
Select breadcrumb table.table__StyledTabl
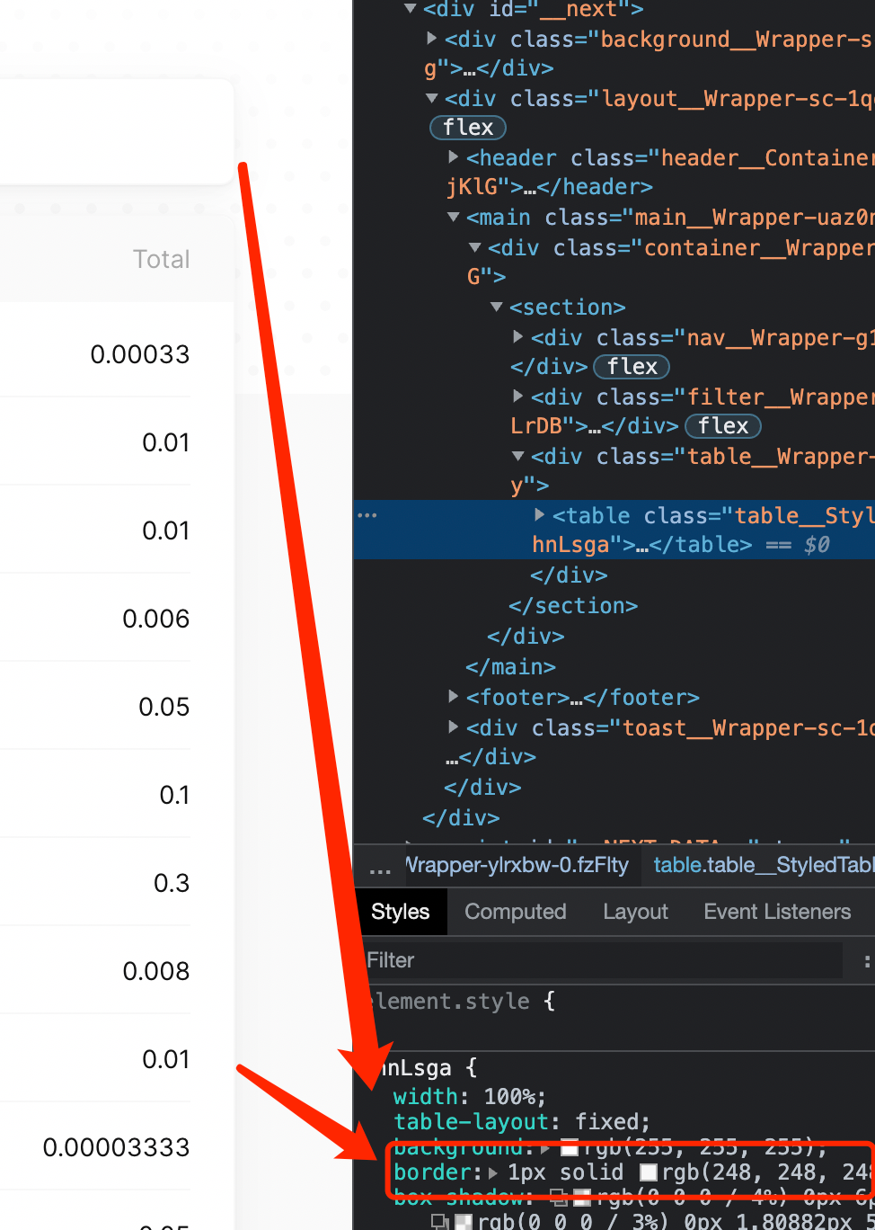(x=764, y=865)
